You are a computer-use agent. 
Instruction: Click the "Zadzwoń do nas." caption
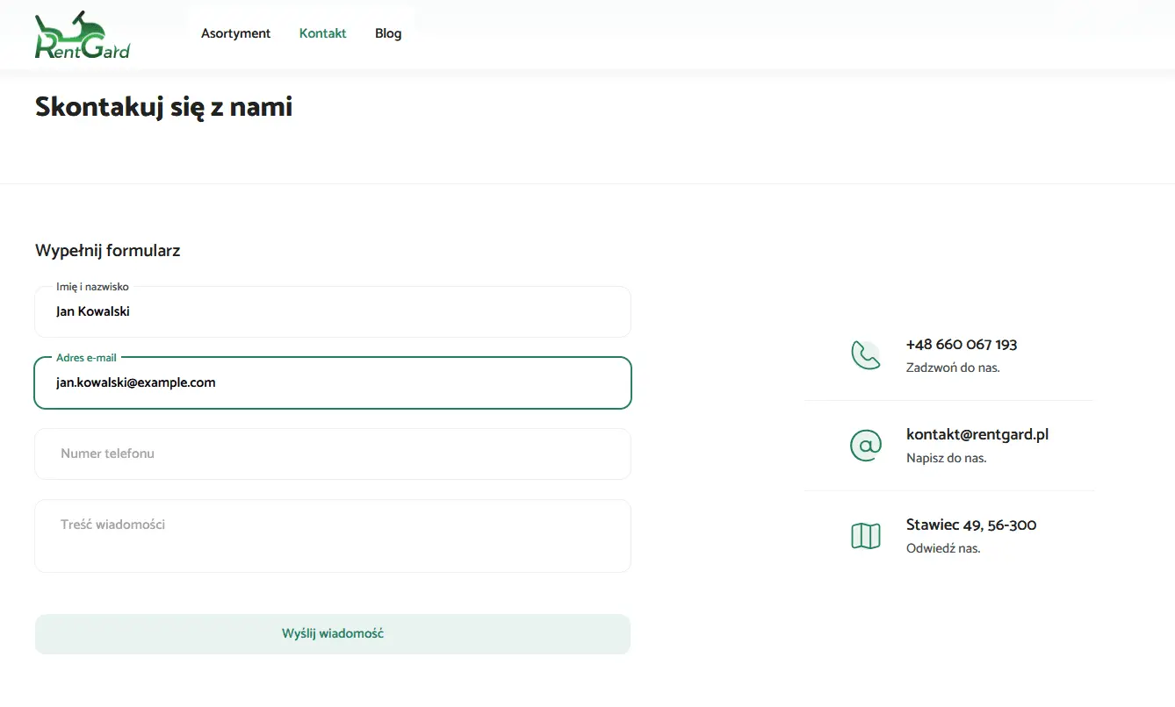pos(952,368)
